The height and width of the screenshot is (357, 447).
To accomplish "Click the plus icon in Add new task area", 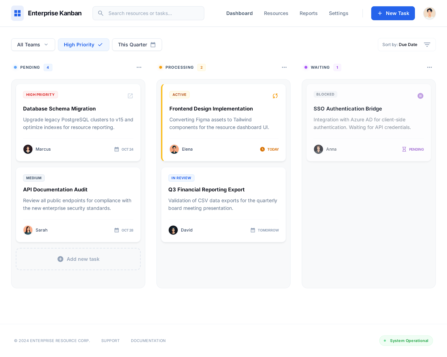I will click(x=60, y=259).
